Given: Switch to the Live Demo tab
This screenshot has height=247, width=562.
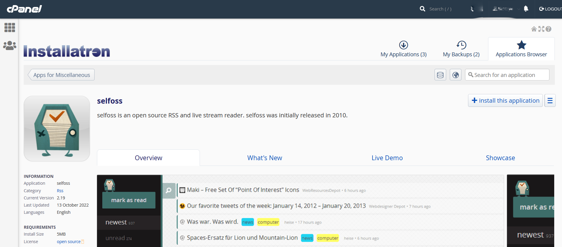Looking at the screenshot, I should tap(387, 158).
